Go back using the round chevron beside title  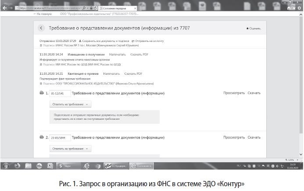(x=41, y=28)
